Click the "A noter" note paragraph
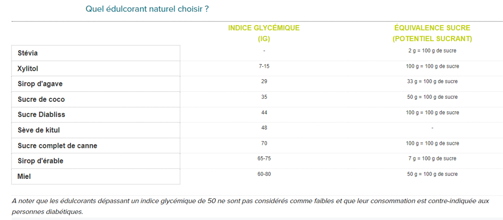The height and width of the screenshot is (220, 503). (x=250, y=206)
